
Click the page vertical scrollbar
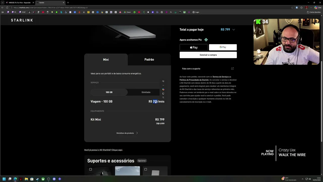321,101
